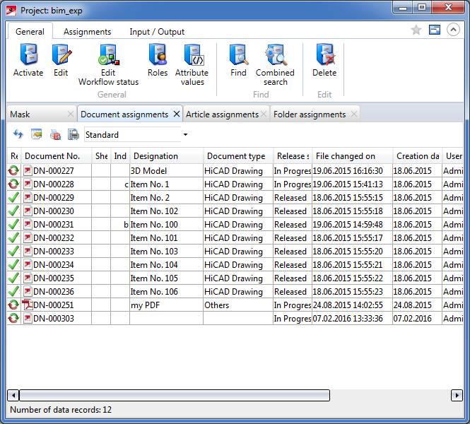Click 'Item No. 100' designation cell
The image size is (470, 424).
(166, 225)
